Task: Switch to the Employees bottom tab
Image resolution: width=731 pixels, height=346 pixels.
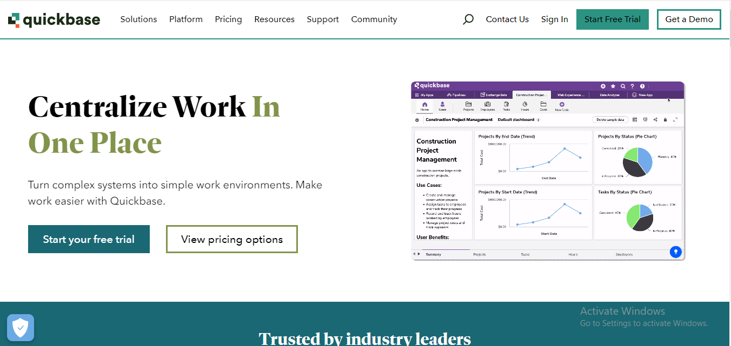Action: (624, 254)
